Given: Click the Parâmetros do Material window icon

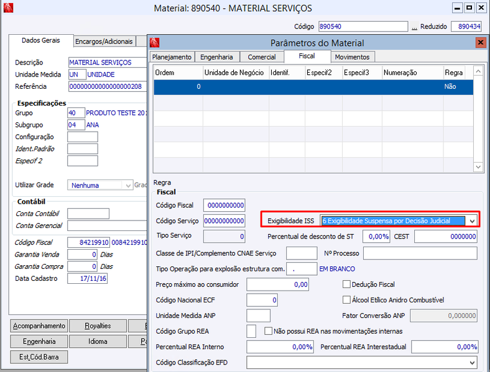Looking at the screenshot, I should (154, 42).
